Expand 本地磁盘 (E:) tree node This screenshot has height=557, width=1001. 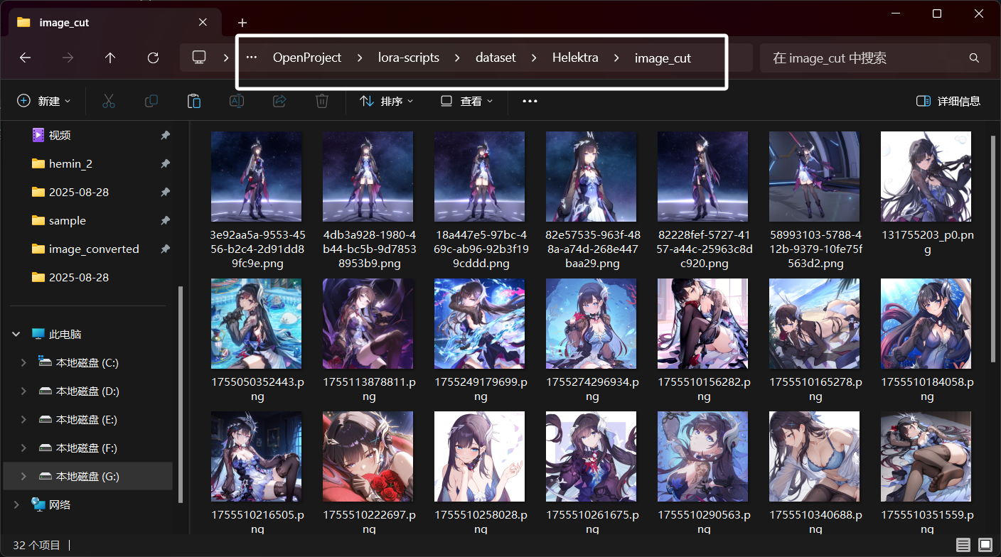(23, 419)
